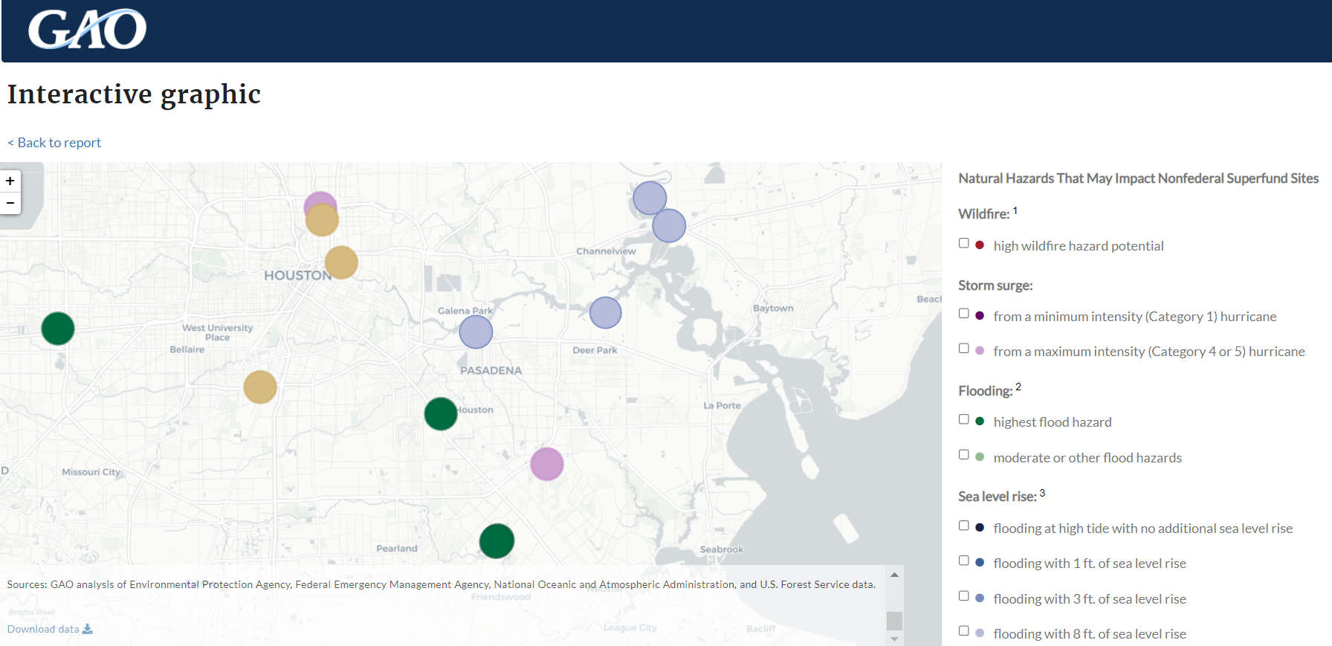Toggle Category 4 or 5 hurricane checkbox
Screen dimensions: 1332x646
click(964, 349)
